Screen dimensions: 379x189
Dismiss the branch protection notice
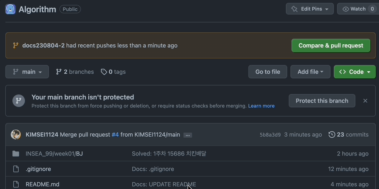click(365, 101)
